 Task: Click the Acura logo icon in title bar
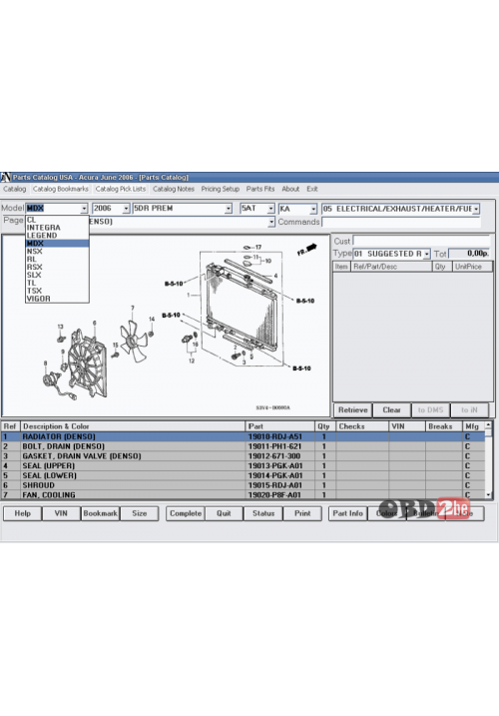coord(5,177)
